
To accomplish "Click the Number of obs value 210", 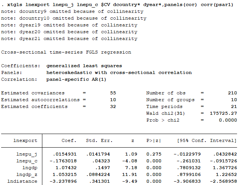I will click(x=232, y=93).
